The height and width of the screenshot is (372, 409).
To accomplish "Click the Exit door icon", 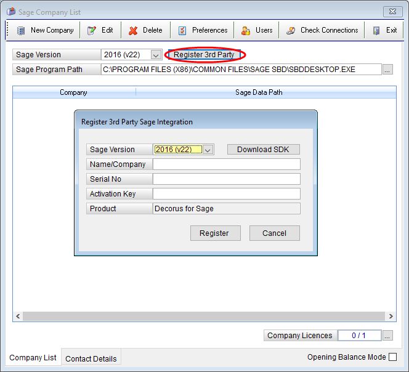I will pyautogui.click(x=376, y=31).
